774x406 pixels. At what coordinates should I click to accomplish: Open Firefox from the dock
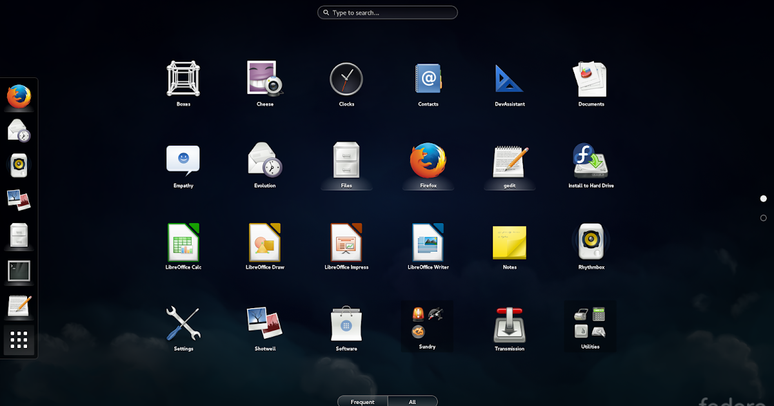pyautogui.click(x=18, y=97)
